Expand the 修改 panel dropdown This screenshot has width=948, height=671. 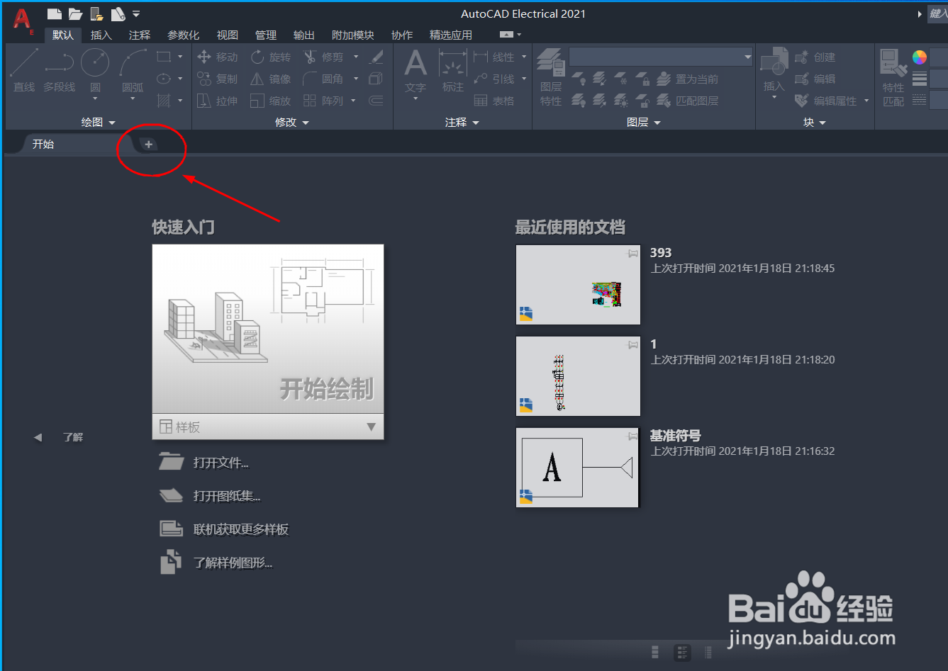click(x=292, y=123)
